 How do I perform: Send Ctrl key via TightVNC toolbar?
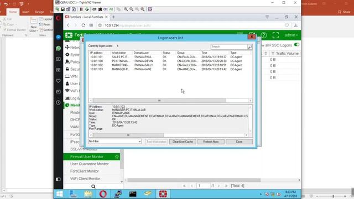(x=106, y=9)
